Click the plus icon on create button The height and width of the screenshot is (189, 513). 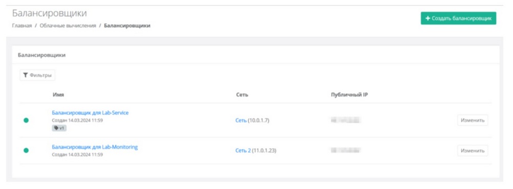pyautogui.click(x=427, y=18)
